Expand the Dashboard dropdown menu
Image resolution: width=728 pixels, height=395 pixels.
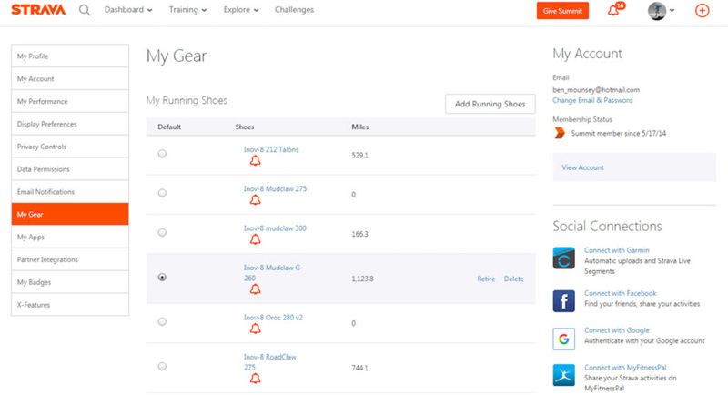click(128, 10)
